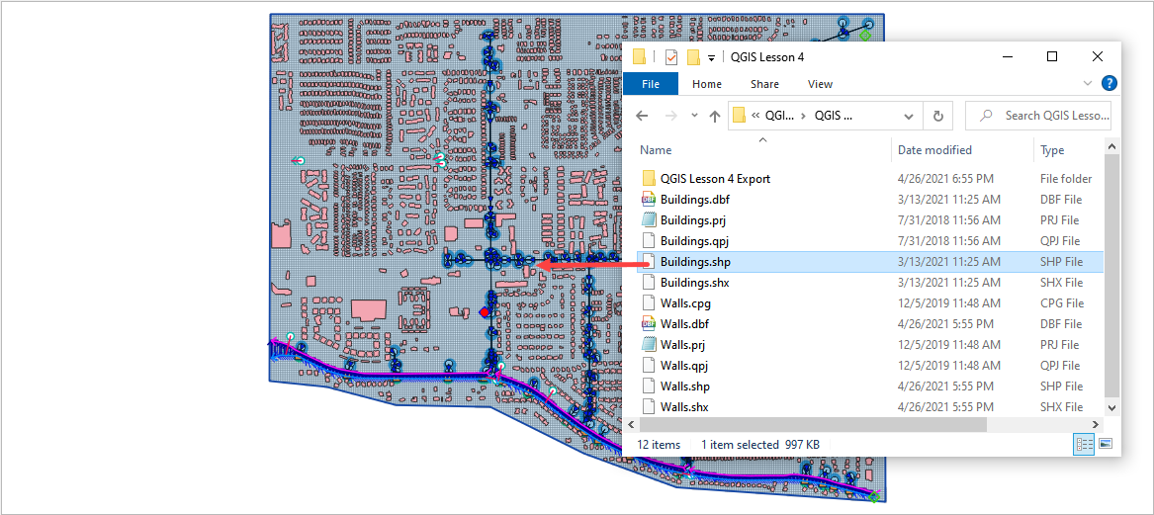Click the Back navigation arrow
This screenshot has width=1154, height=515.
pyautogui.click(x=642, y=116)
